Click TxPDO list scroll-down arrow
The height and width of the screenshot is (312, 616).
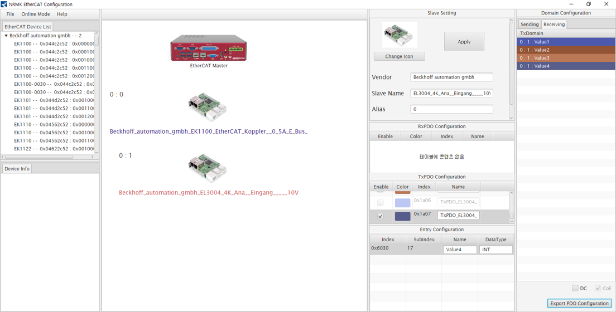coord(511,221)
